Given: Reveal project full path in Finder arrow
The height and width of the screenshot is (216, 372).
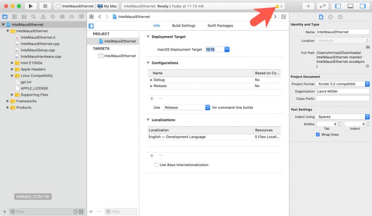Looking at the screenshot, I should (x=367, y=66).
